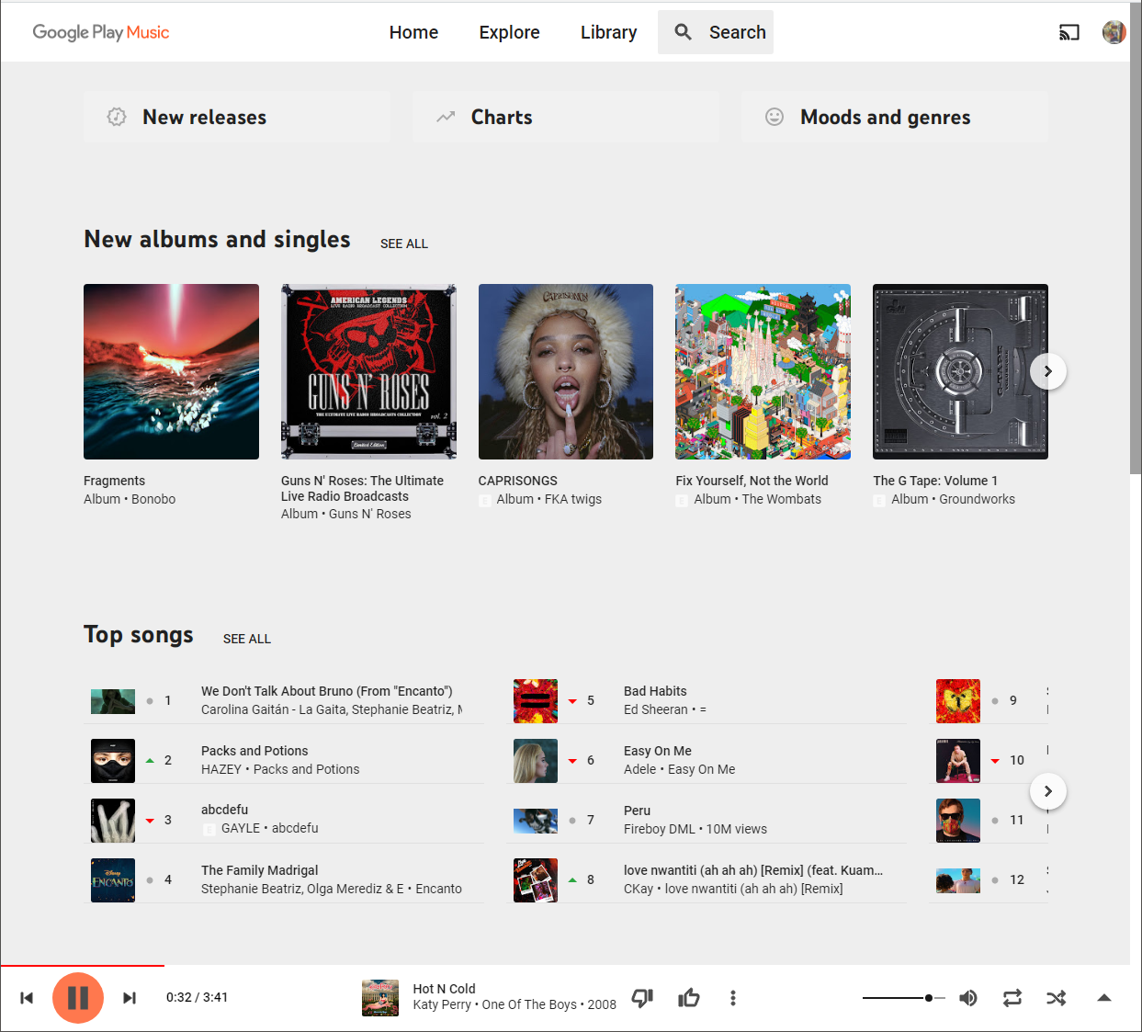Play Packs and Potions song title
1142x1032 pixels.
[x=254, y=751]
